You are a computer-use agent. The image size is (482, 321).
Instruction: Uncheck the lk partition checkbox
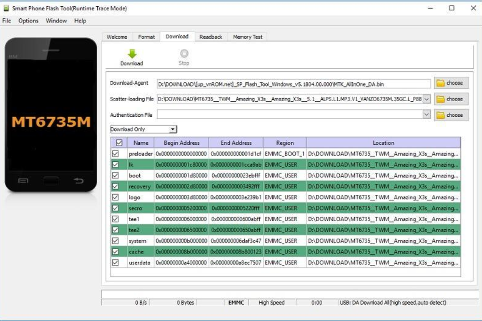(115, 165)
